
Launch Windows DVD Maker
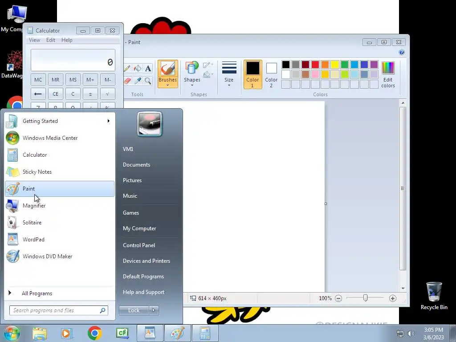click(x=60, y=256)
